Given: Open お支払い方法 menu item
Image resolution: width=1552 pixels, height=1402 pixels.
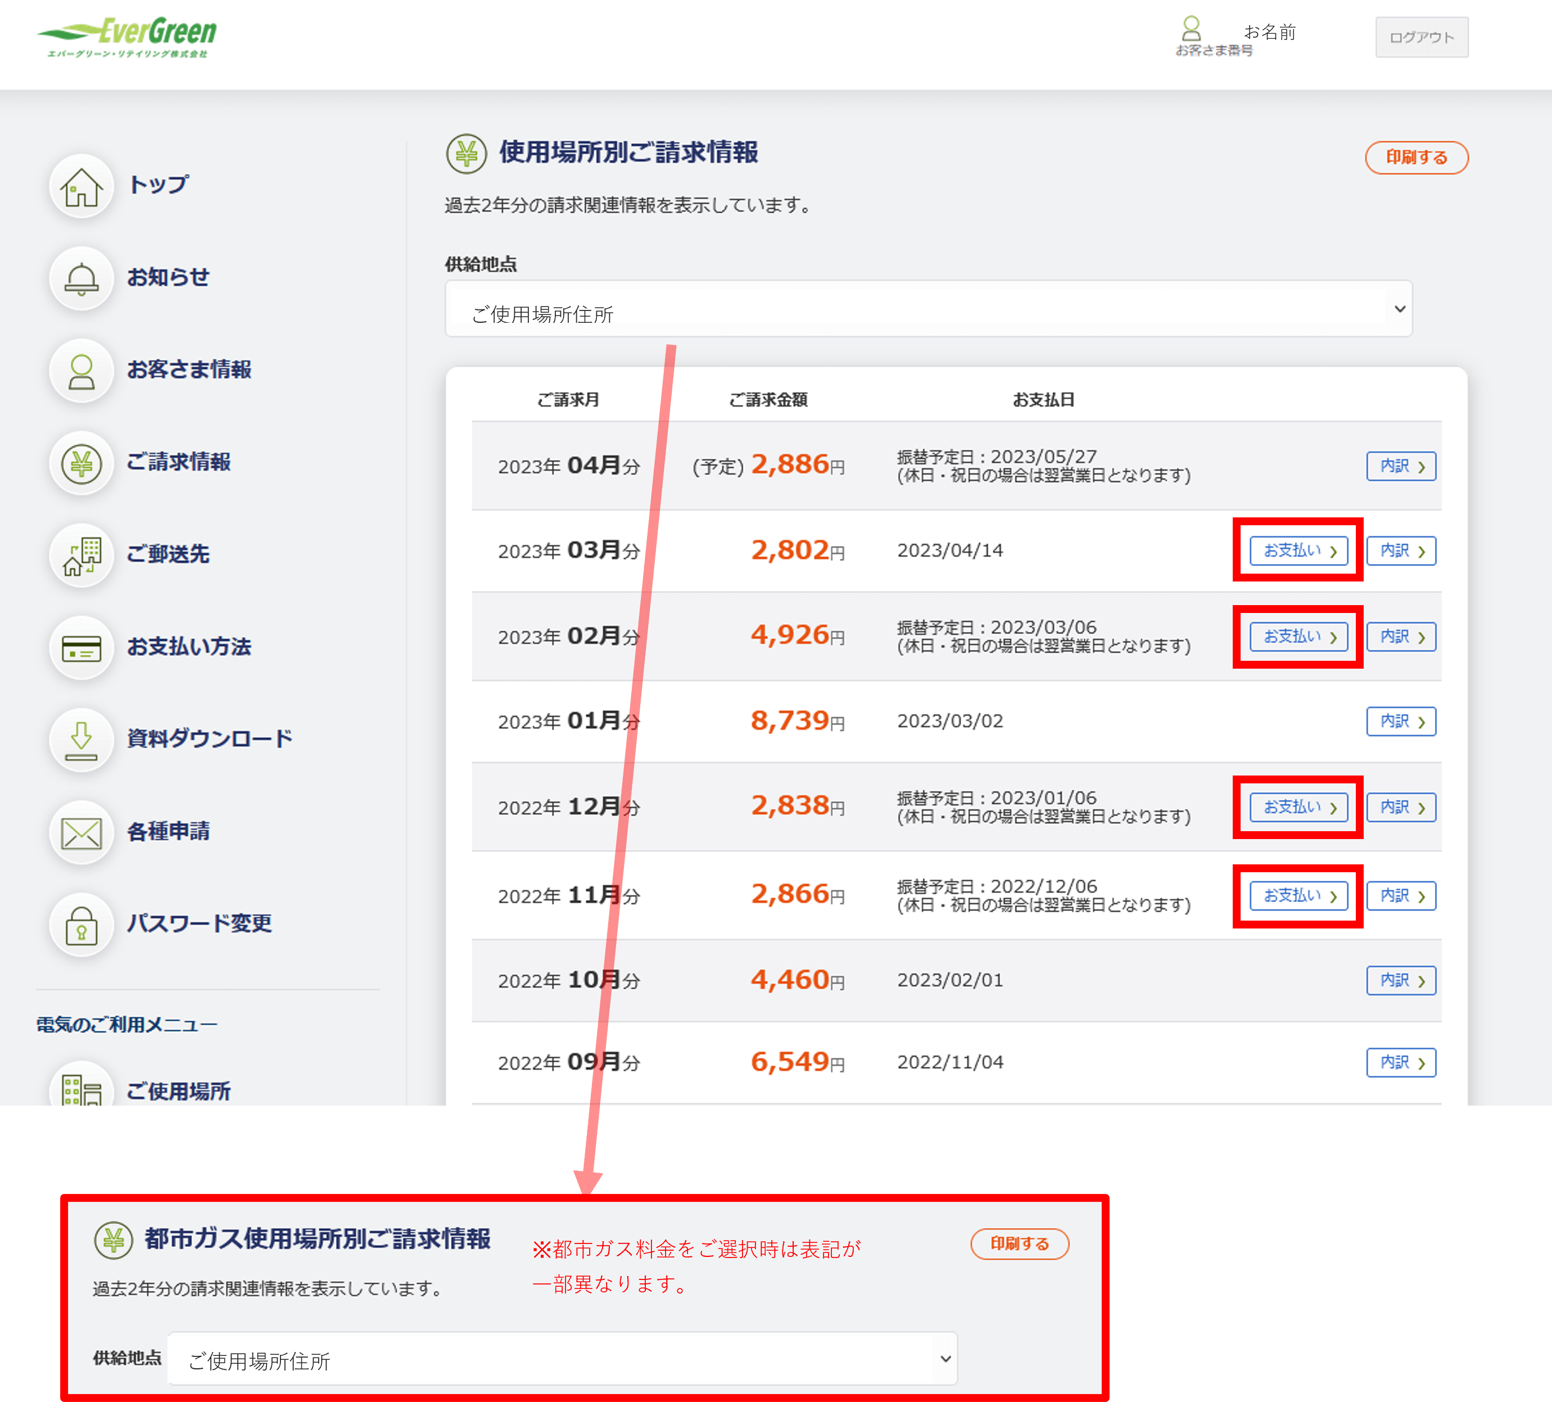Looking at the screenshot, I should pos(189,647).
